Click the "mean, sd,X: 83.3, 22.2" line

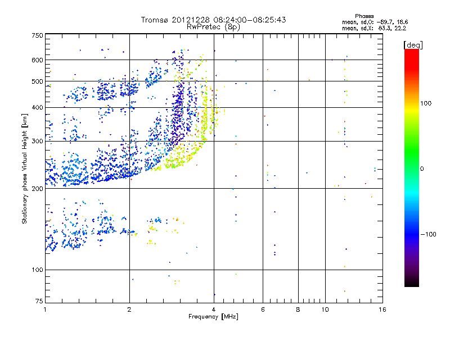click(x=374, y=28)
